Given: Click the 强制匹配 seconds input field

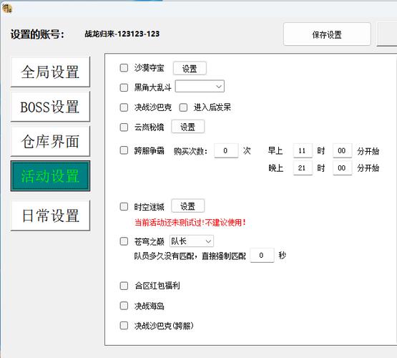Looking at the screenshot, I should pos(262,256).
